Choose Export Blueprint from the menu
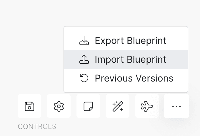200x136 pixels. coord(126,41)
